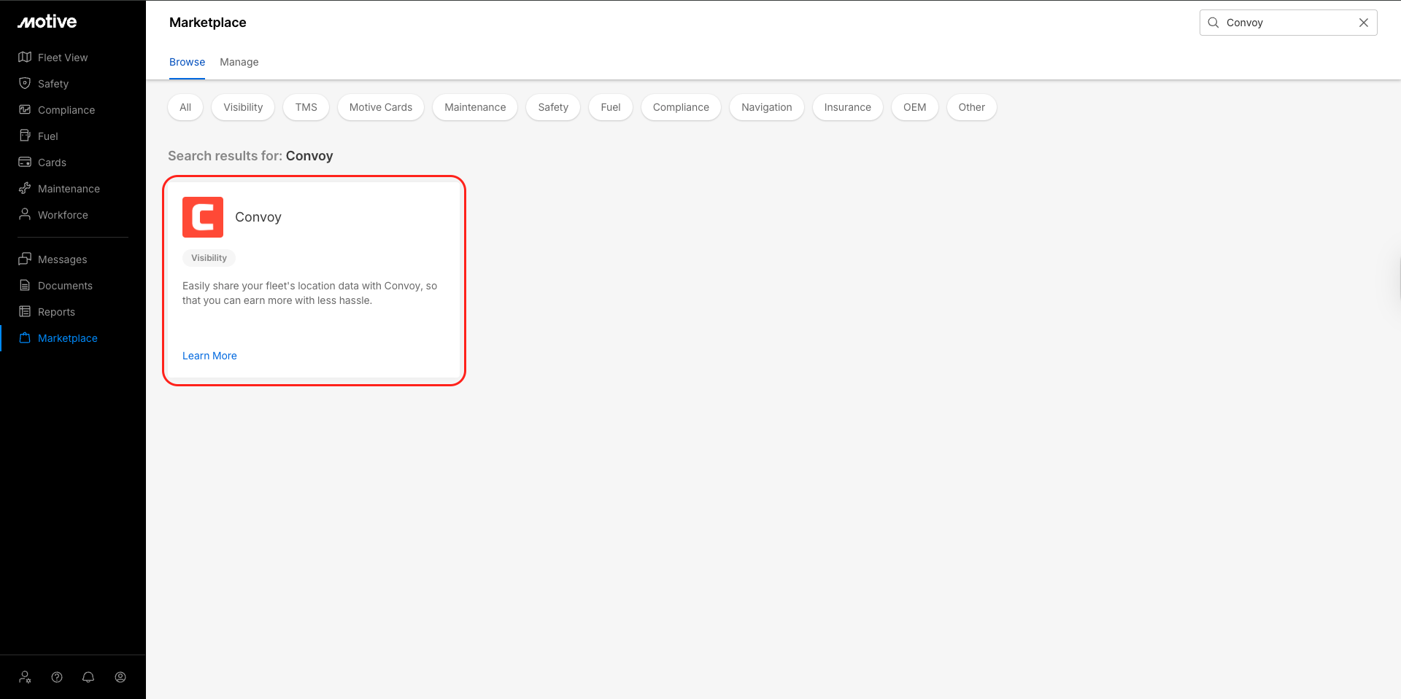Open Fuel section in sidebar

(48, 136)
